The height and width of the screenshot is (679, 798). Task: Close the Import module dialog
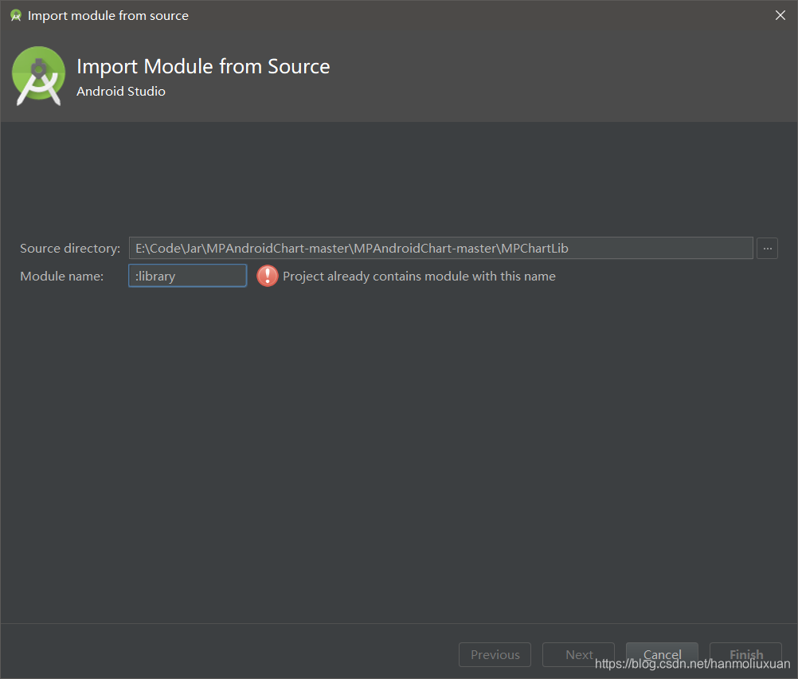(x=780, y=15)
